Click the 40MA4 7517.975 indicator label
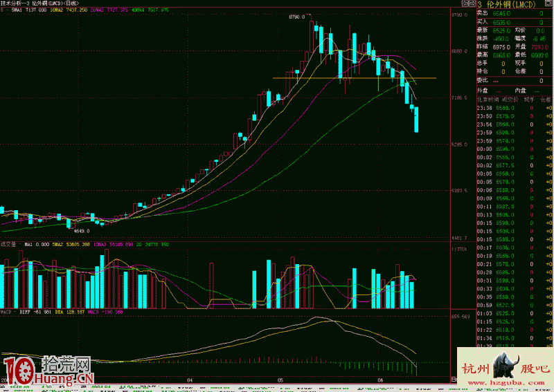554x392 pixels. pos(150,10)
